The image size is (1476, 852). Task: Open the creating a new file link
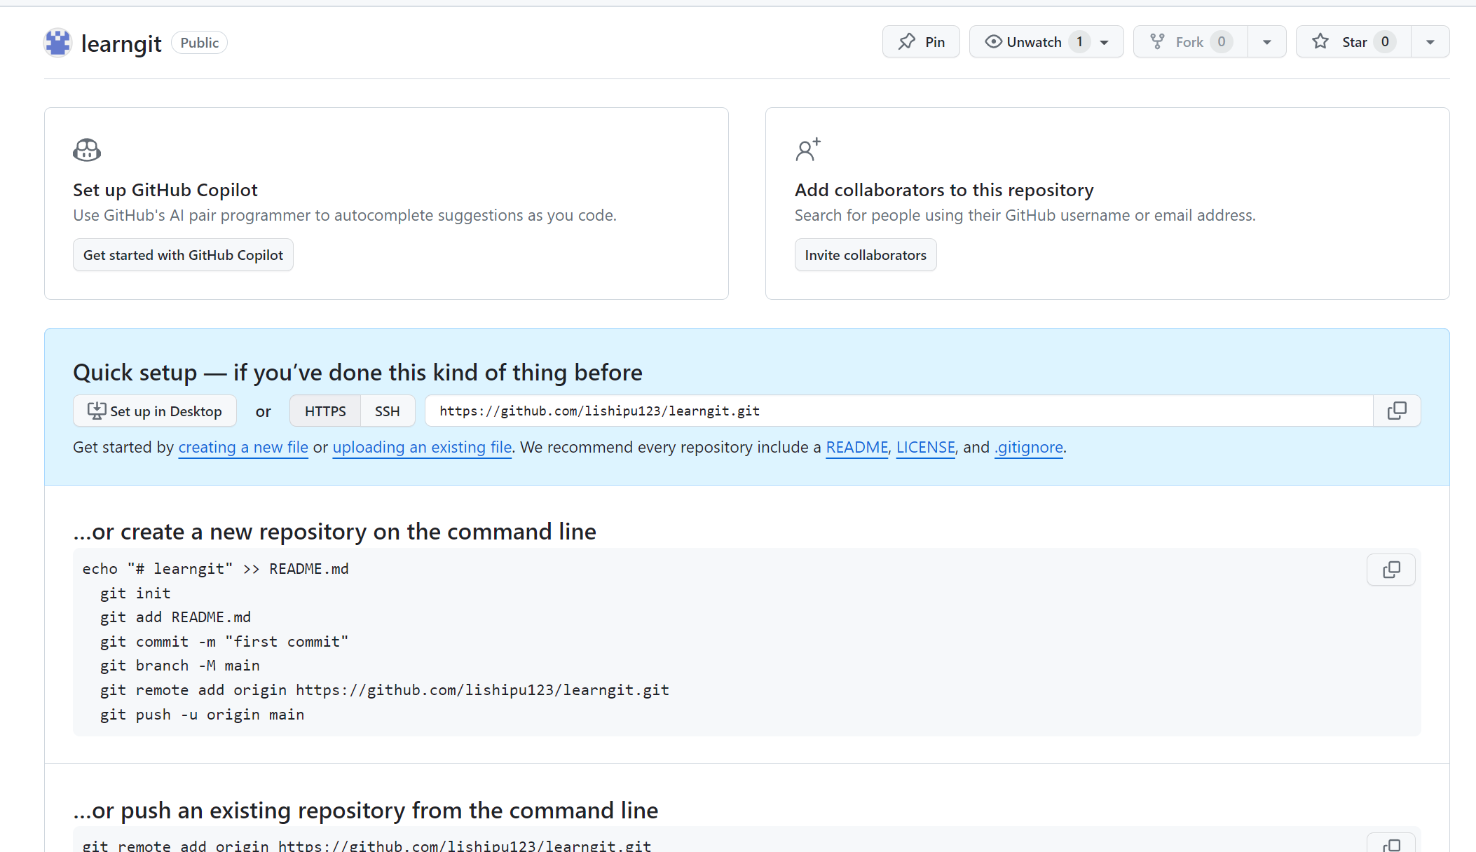coord(243,447)
